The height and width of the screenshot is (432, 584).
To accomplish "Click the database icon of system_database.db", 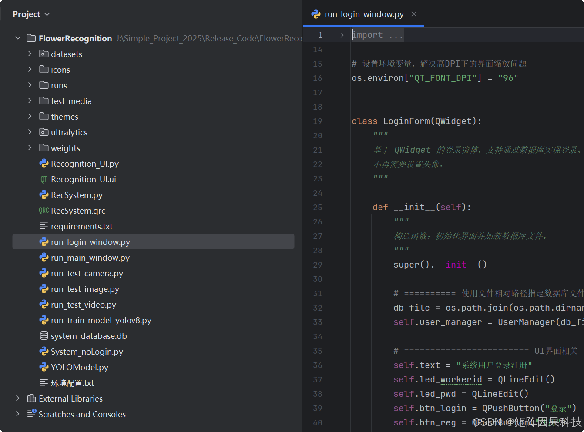I will click(44, 336).
